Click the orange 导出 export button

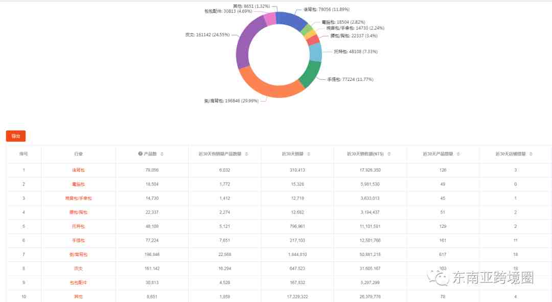point(16,136)
